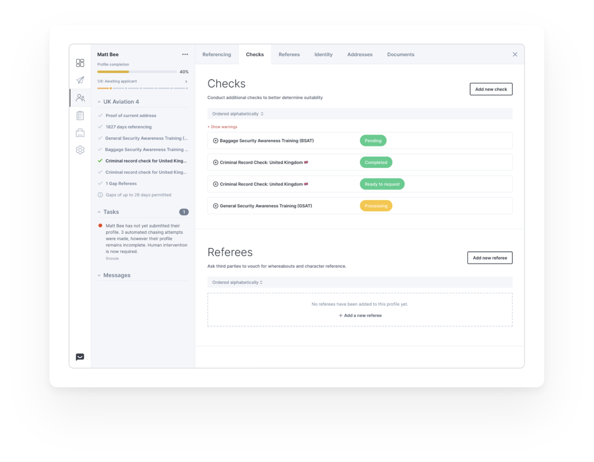
Task: Click the green Criminal record check tick
Action: pos(100,161)
